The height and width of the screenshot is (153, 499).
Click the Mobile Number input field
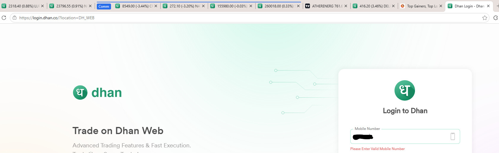click(405, 136)
